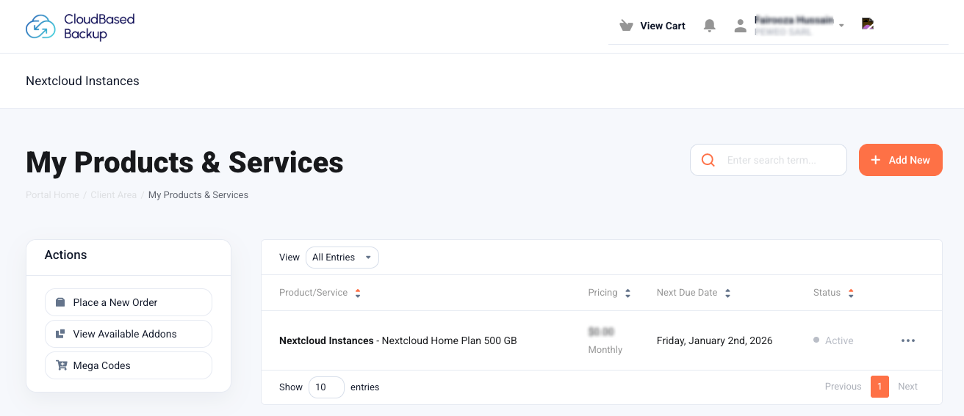Open the CloudBased Backup logo
The image size is (964, 416).
point(80,26)
